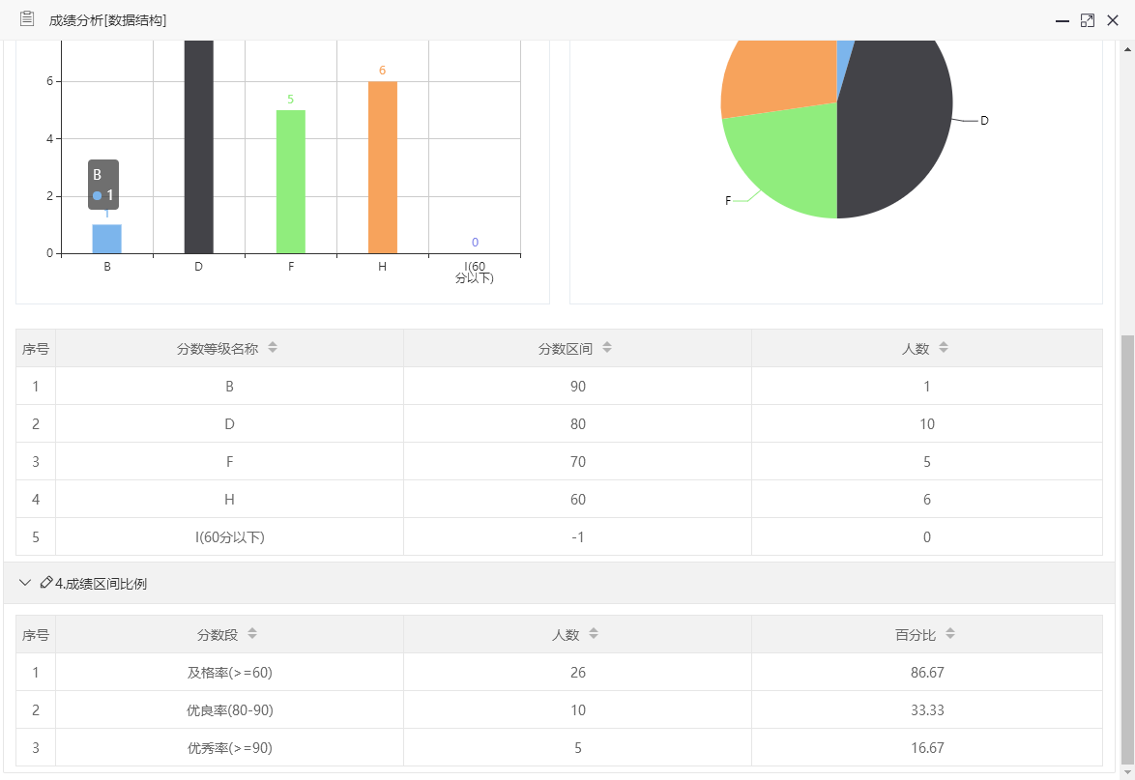This screenshot has width=1135, height=780.
Task: Click the blue B bar in chart
Action: pyautogui.click(x=107, y=239)
